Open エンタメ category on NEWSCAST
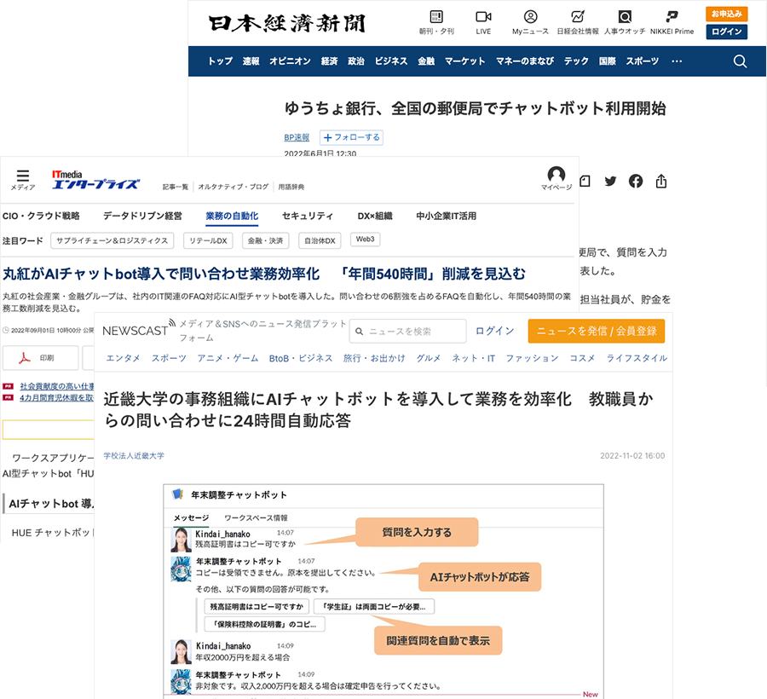 click(x=123, y=358)
